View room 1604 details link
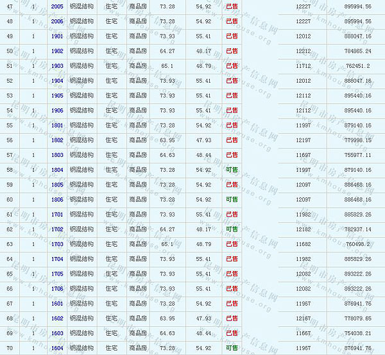The image size is (385, 355). (57, 348)
